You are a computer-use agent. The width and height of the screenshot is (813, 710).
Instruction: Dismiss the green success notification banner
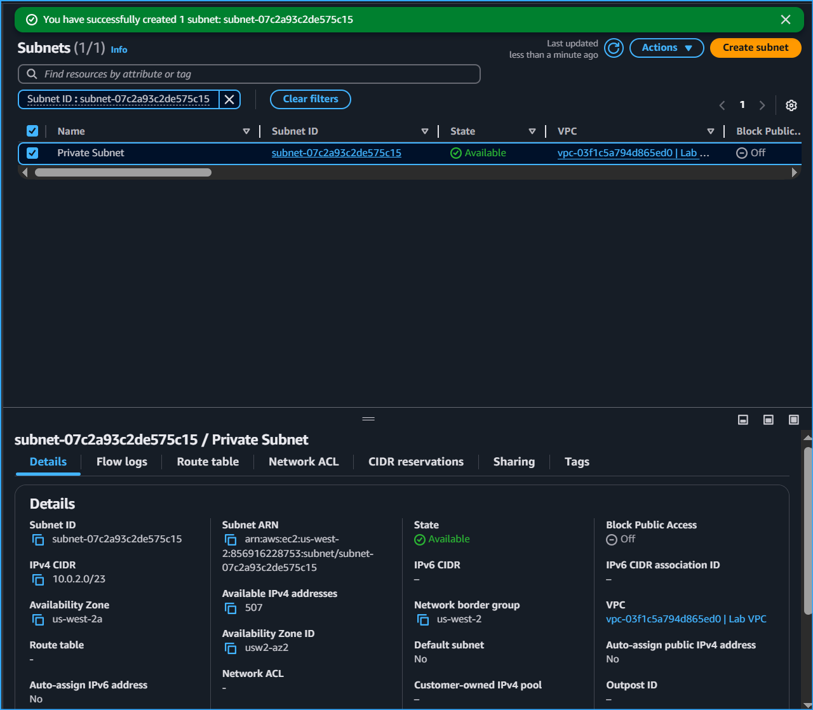click(786, 20)
